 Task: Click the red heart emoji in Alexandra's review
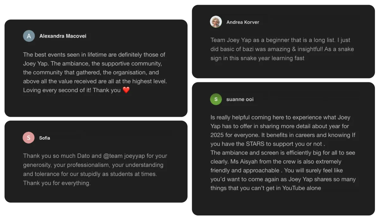point(126,90)
